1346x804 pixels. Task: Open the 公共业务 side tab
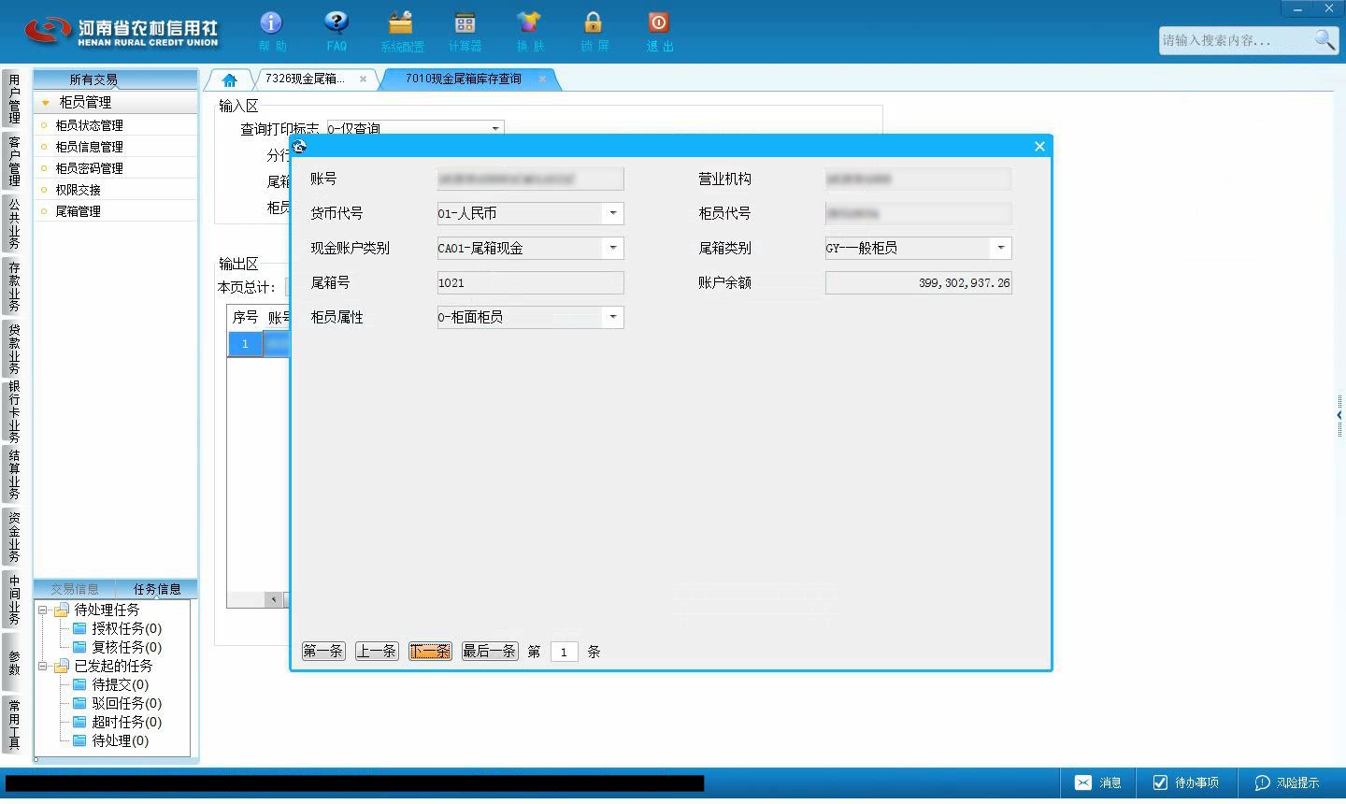(14, 223)
